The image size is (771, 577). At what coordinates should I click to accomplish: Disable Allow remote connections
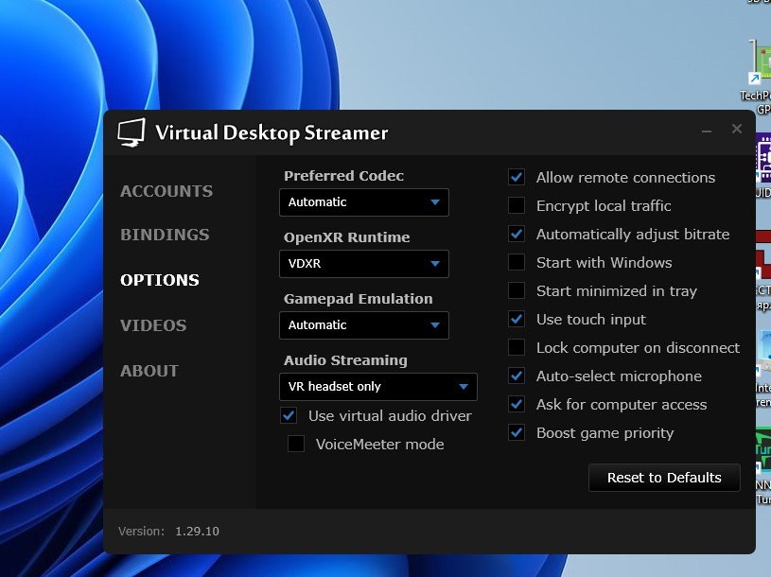(x=517, y=177)
